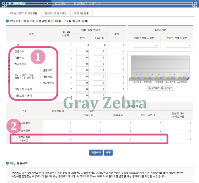Image resolution: width=199 pixels, height=183 pixels.
Task: Click 부양가족 input for 도서·공연 신용카드 row
Action: (x=99, y=70)
